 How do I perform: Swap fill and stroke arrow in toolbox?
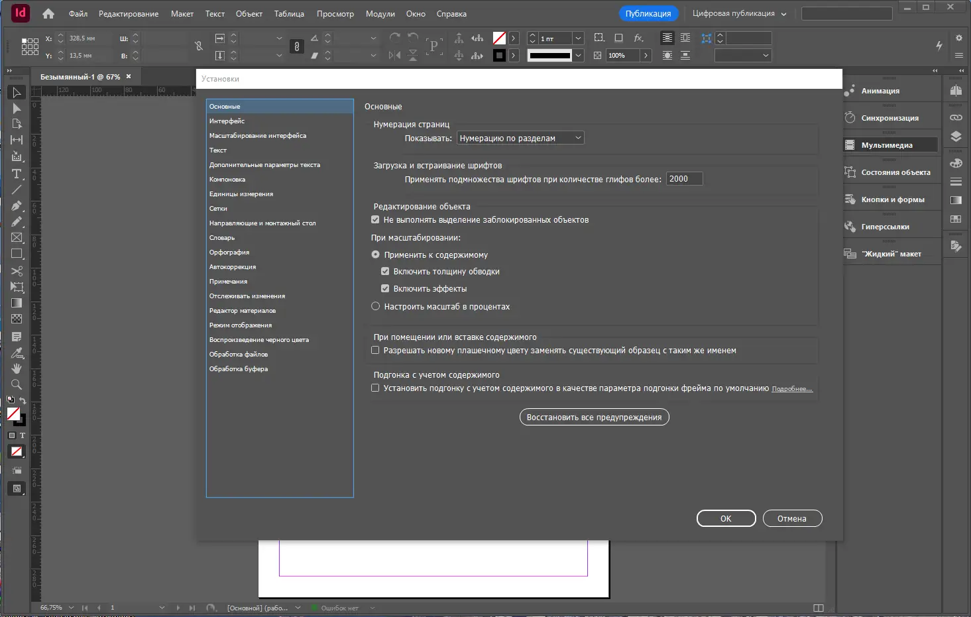pos(23,400)
